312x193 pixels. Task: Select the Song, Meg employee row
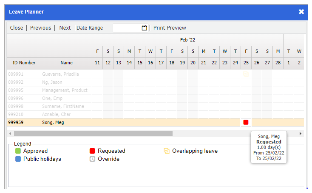pyautogui.click(x=156, y=122)
